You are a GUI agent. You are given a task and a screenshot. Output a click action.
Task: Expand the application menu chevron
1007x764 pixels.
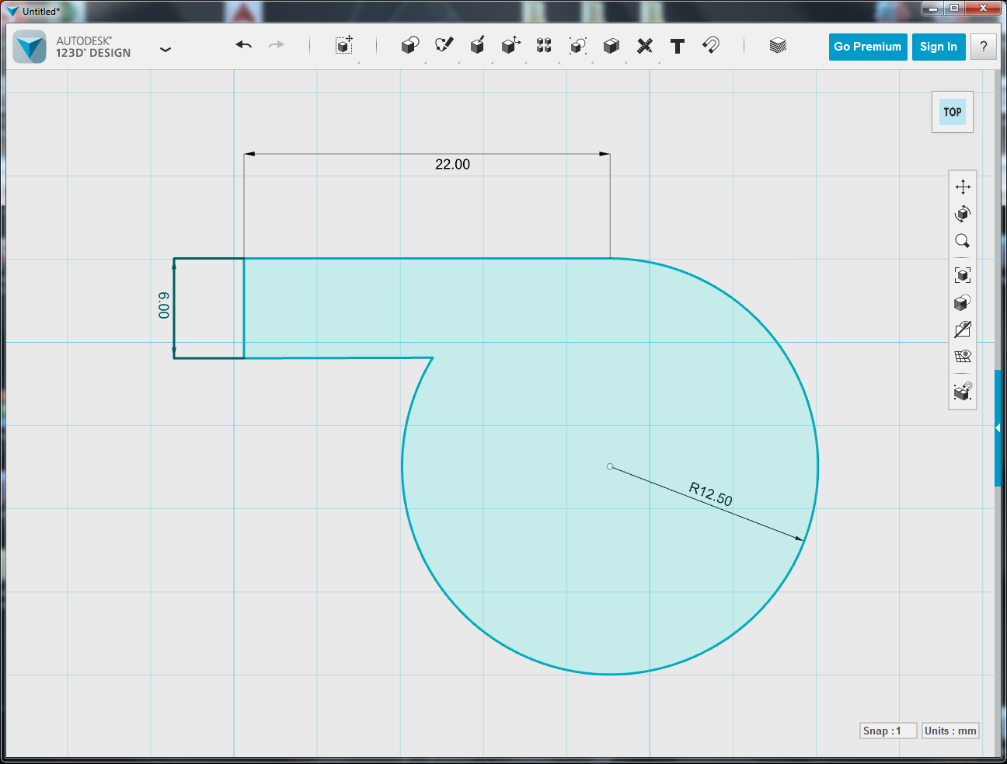[166, 49]
